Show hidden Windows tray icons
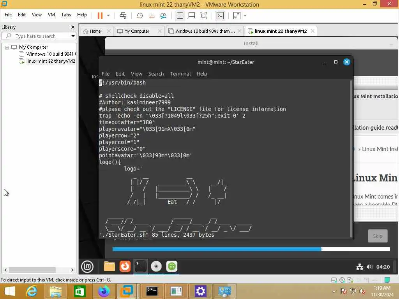This screenshot has height=299, width=399. coord(334,291)
